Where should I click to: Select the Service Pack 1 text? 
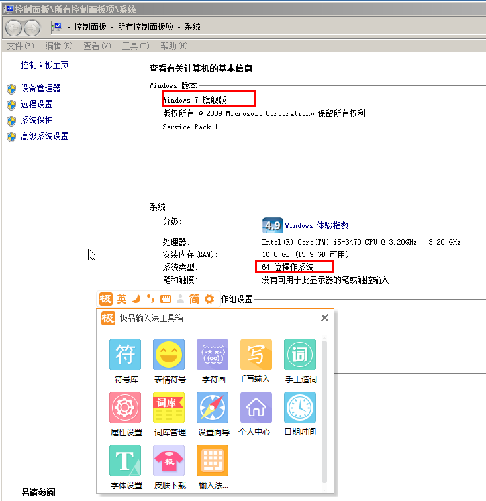(x=190, y=127)
